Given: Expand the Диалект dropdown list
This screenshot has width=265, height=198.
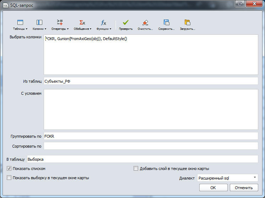Looking at the screenshot, I should pos(227,178).
